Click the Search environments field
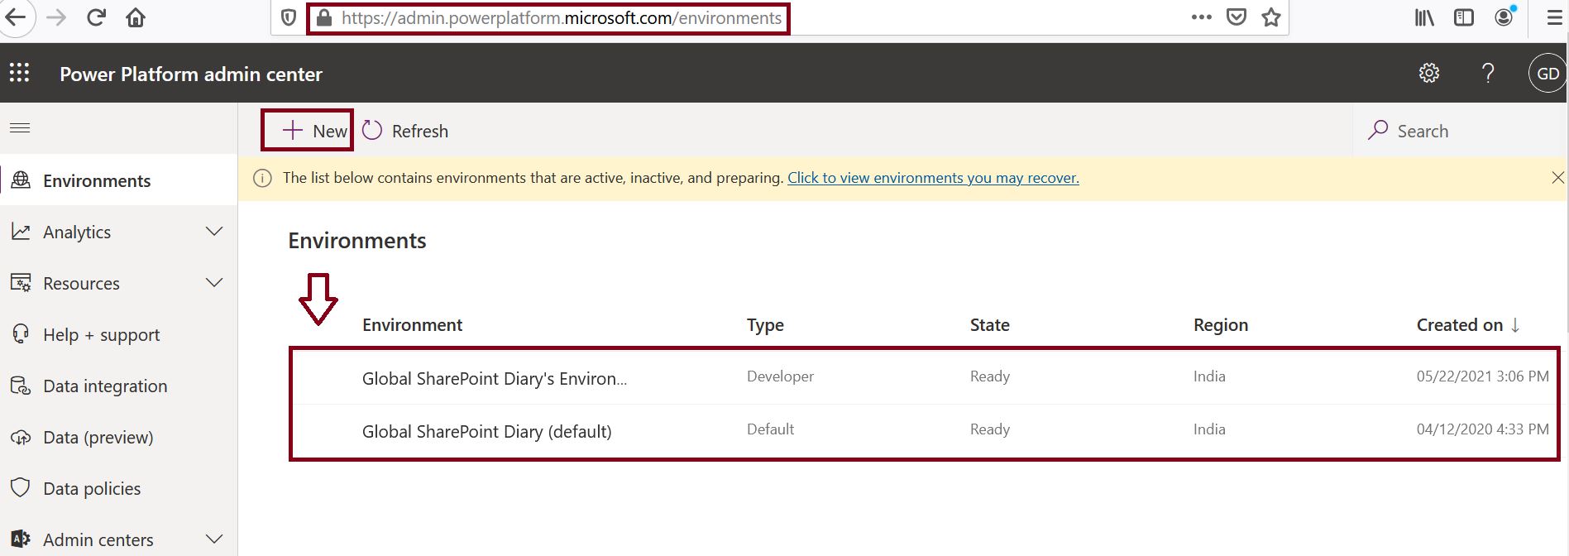This screenshot has height=556, width=1569. [1423, 131]
